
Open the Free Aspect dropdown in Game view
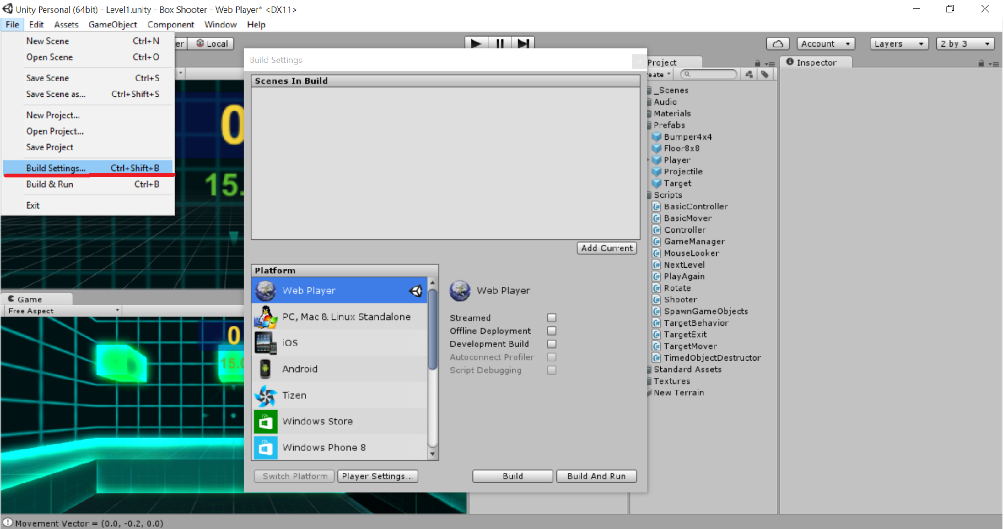click(x=62, y=311)
